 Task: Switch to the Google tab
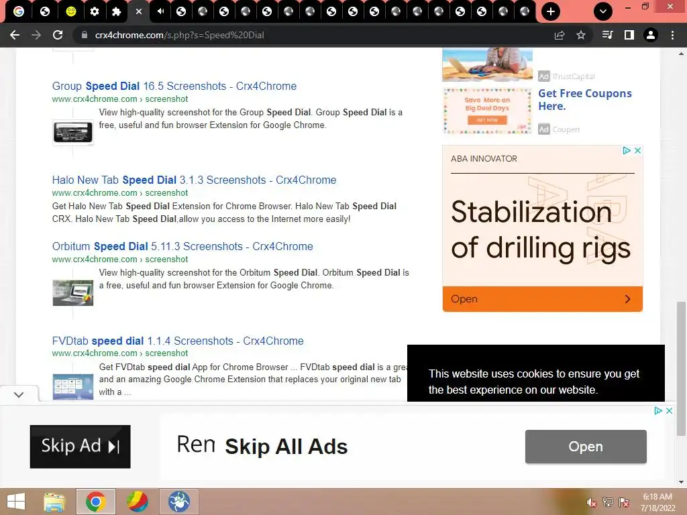click(19, 11)
